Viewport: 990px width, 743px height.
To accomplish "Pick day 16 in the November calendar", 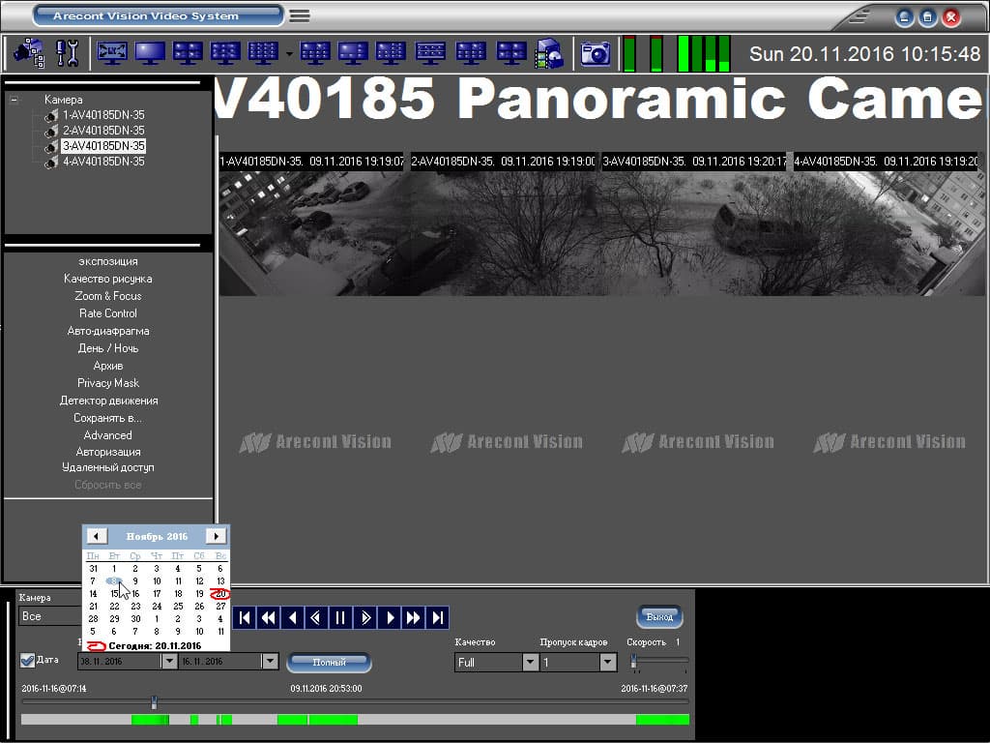I will point(135,594).
